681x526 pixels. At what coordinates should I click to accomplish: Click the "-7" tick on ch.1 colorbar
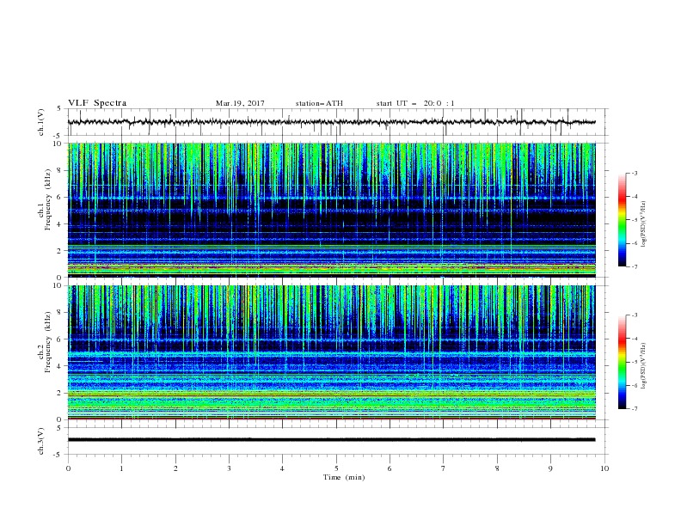click(x=635, y=266)
